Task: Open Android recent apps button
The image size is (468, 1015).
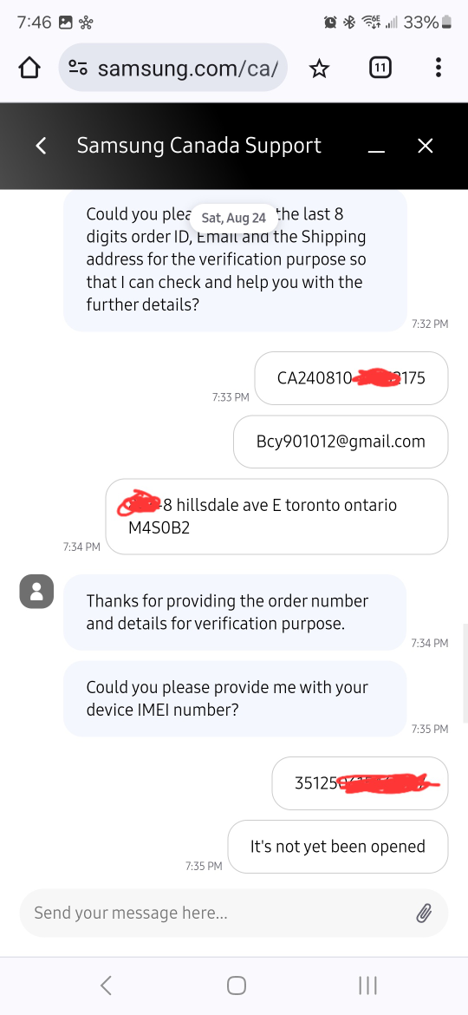Action: tap(367, 986)
